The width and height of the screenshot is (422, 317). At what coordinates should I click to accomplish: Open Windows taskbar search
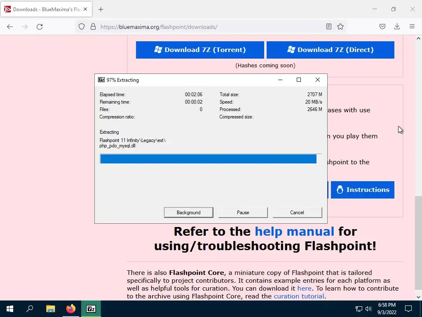[30, 309]
